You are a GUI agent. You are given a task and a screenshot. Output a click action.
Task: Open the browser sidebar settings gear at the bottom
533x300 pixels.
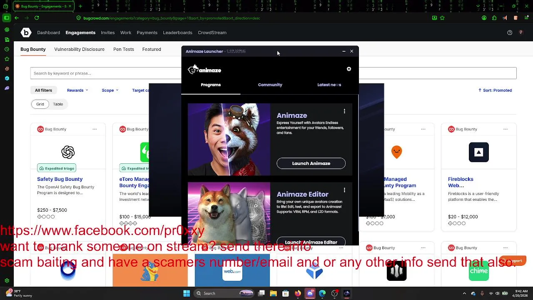pos(7,281)
